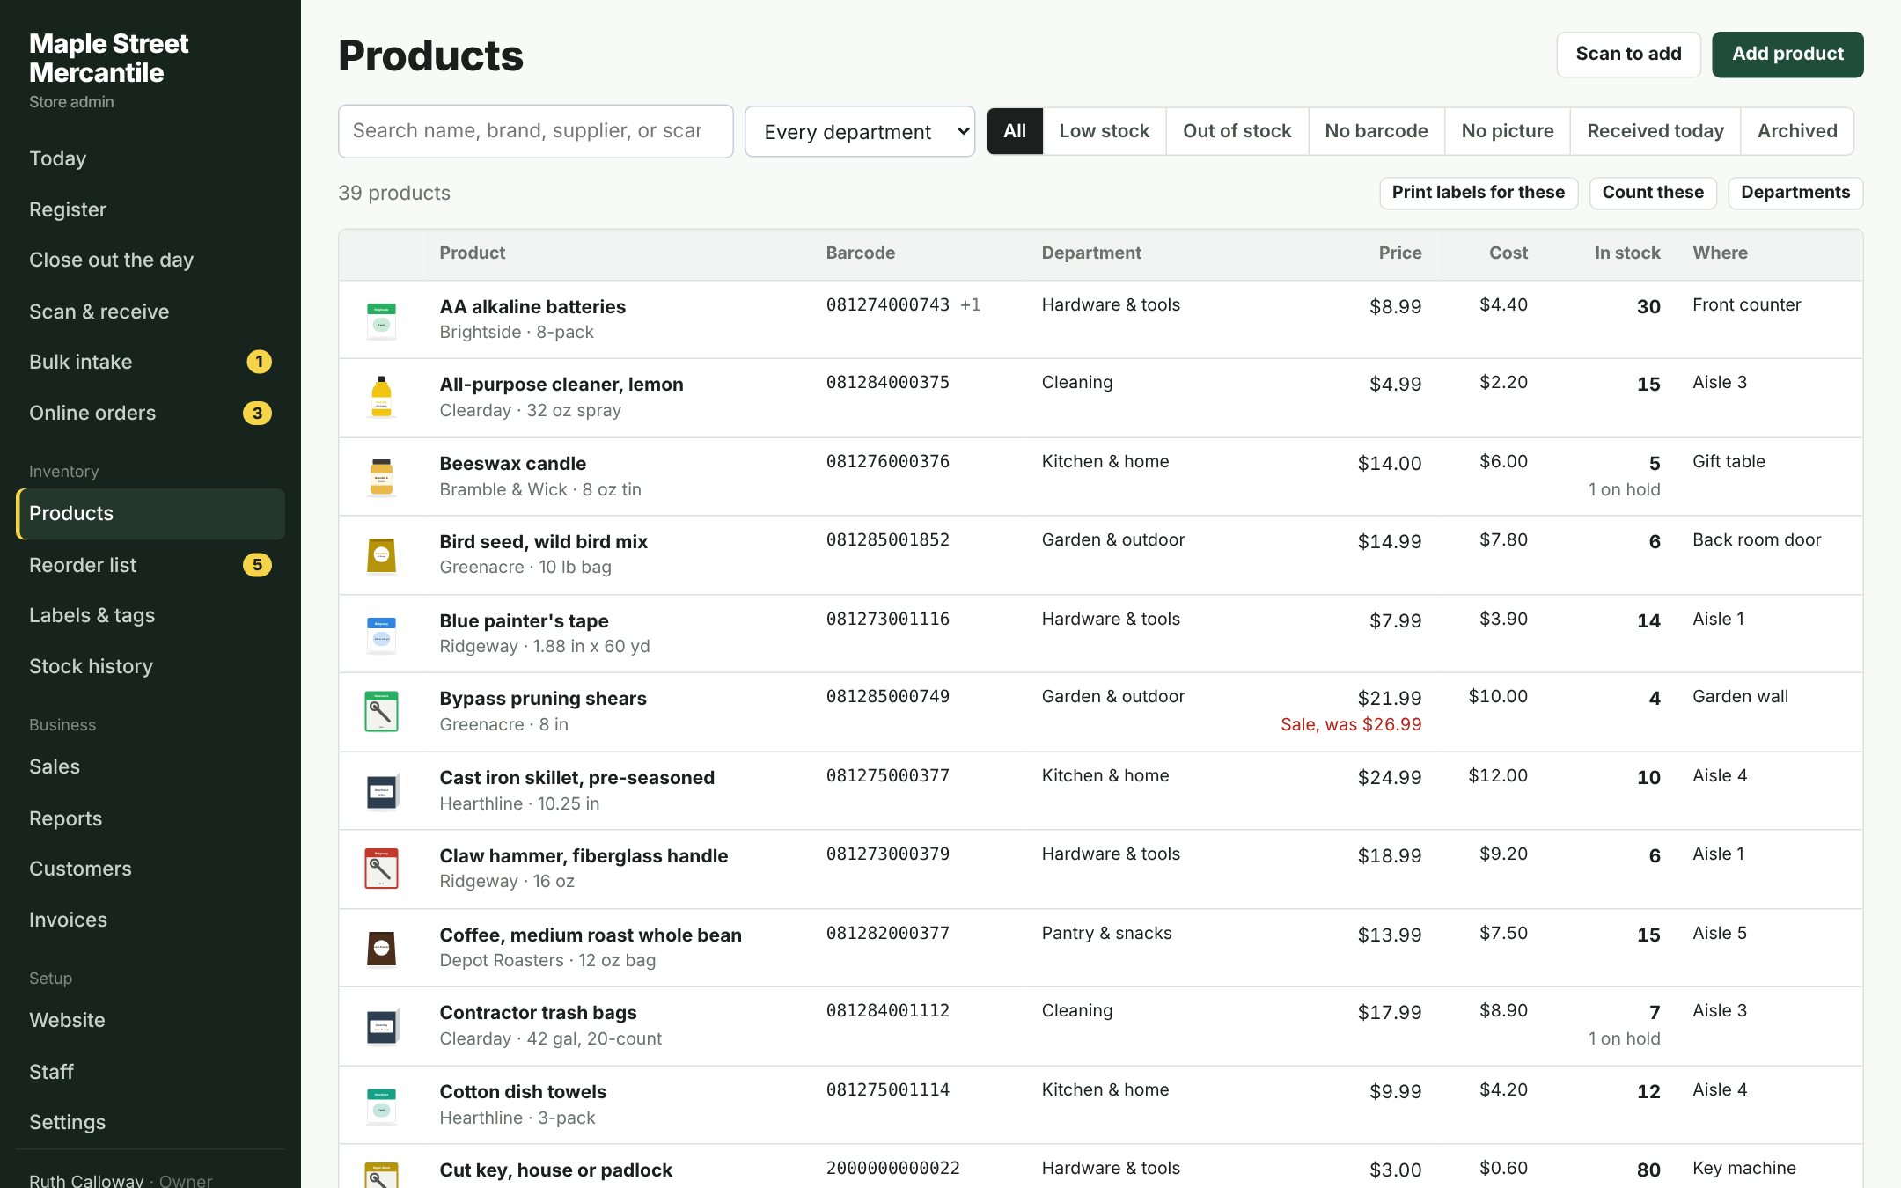Click the +1 extra barcode indicator

[970, 304]
